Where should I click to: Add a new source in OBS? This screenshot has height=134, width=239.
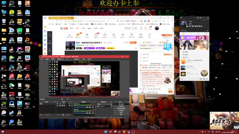[x=58, y=115]
